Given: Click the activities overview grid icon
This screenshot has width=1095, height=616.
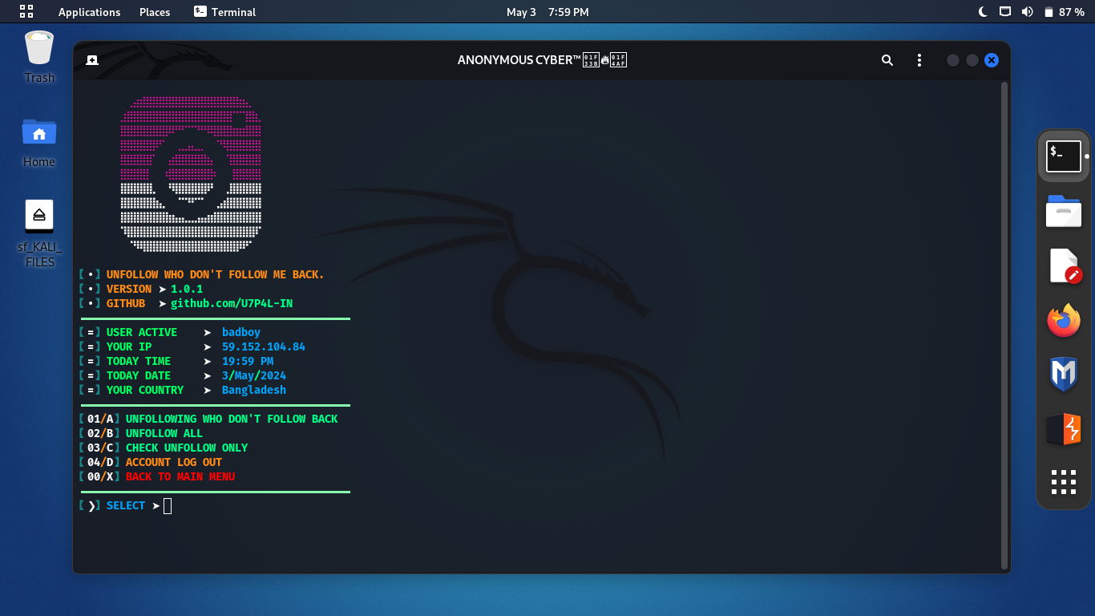Looking at the screenshot, I should coord(26,11).
